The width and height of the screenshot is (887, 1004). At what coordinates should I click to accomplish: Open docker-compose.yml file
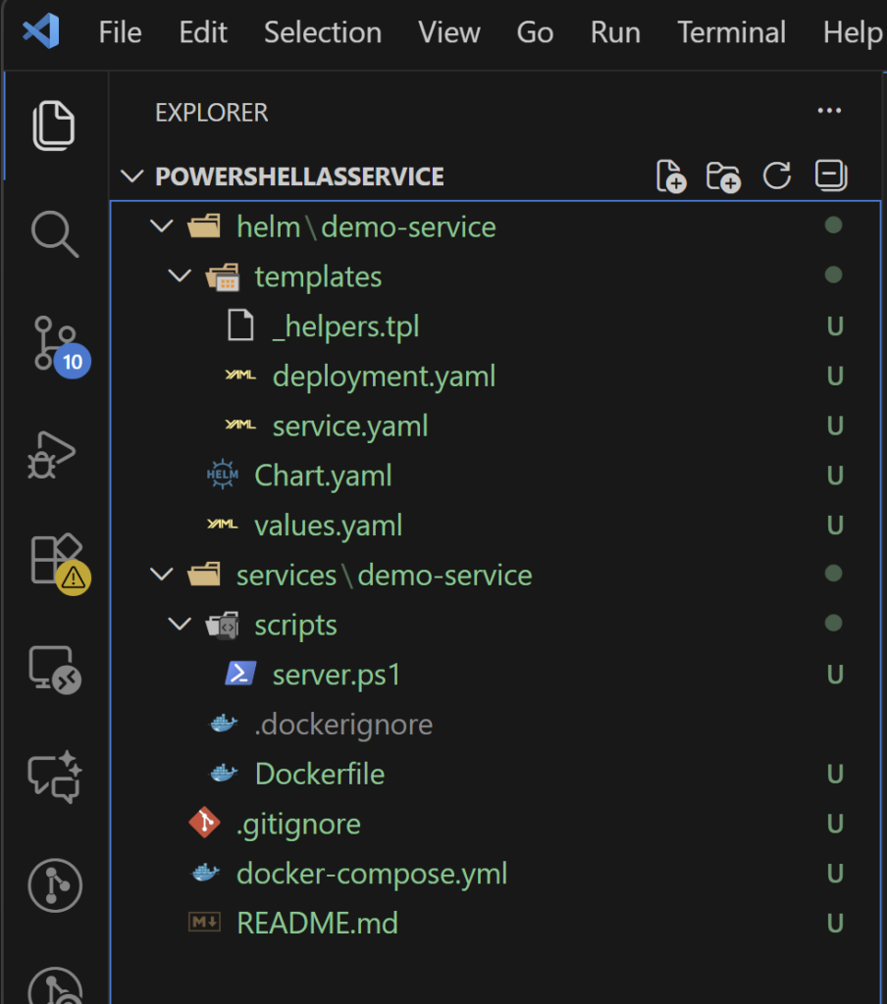(x=371, y=875)
